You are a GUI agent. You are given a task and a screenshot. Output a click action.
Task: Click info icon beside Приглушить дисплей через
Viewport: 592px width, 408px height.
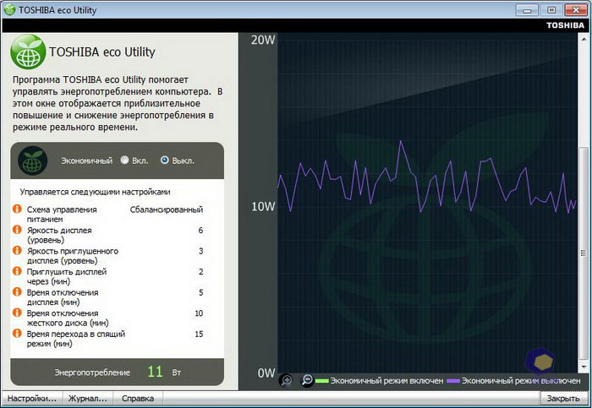(x=16, y=272)
